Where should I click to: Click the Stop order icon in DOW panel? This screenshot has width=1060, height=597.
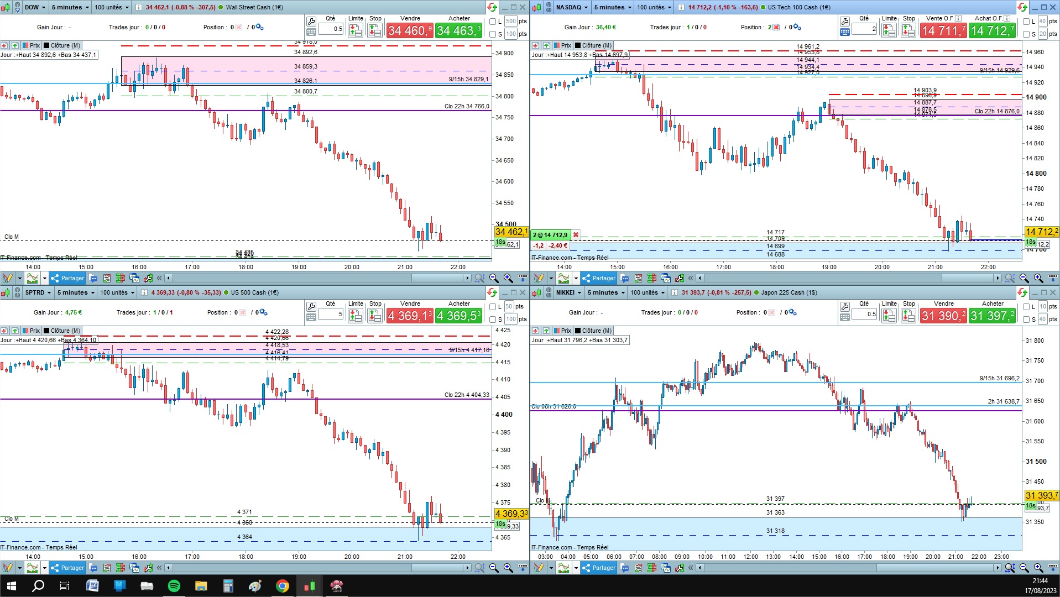[375, 30]
